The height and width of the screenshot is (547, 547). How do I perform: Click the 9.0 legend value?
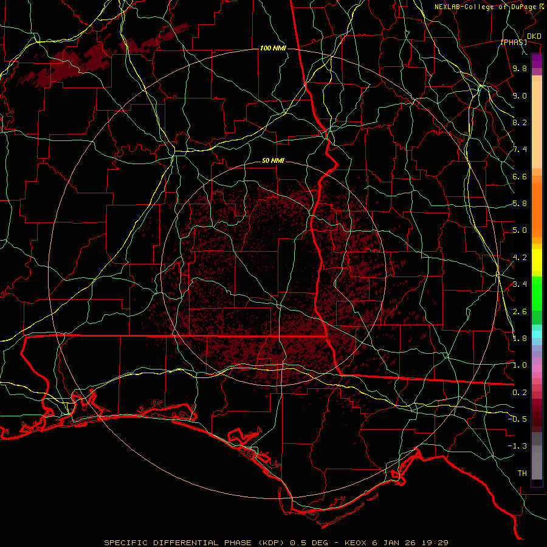point(520,95)
